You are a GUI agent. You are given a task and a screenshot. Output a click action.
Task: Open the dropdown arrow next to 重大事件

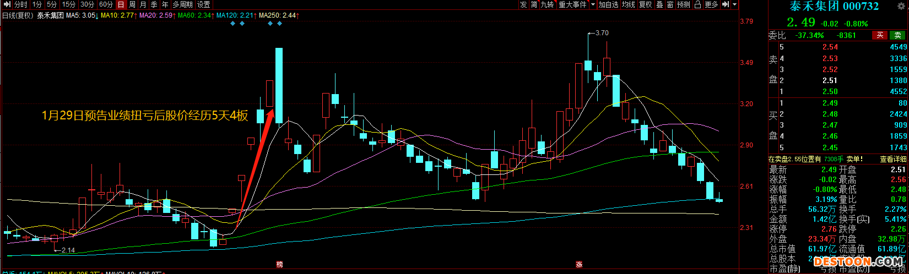coord(593,4)
